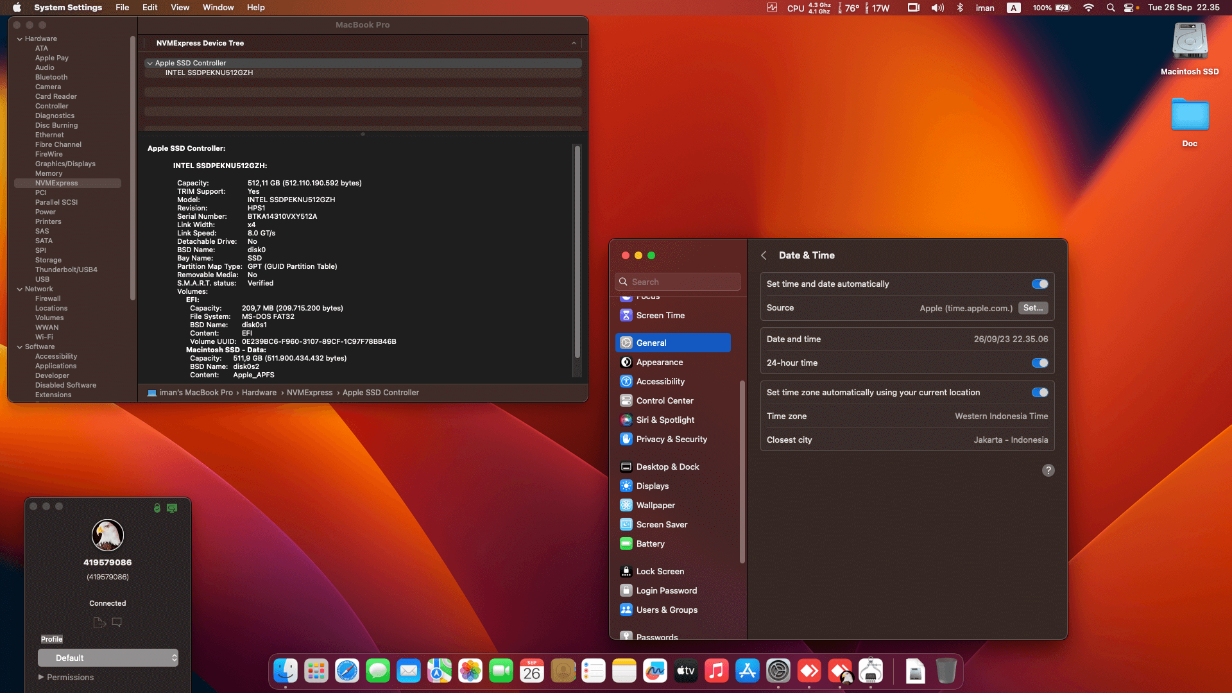The width and height of the screenshot is (1232, 693).
Task: Select Appearance in System Settings sidebar
Action: 659,362
